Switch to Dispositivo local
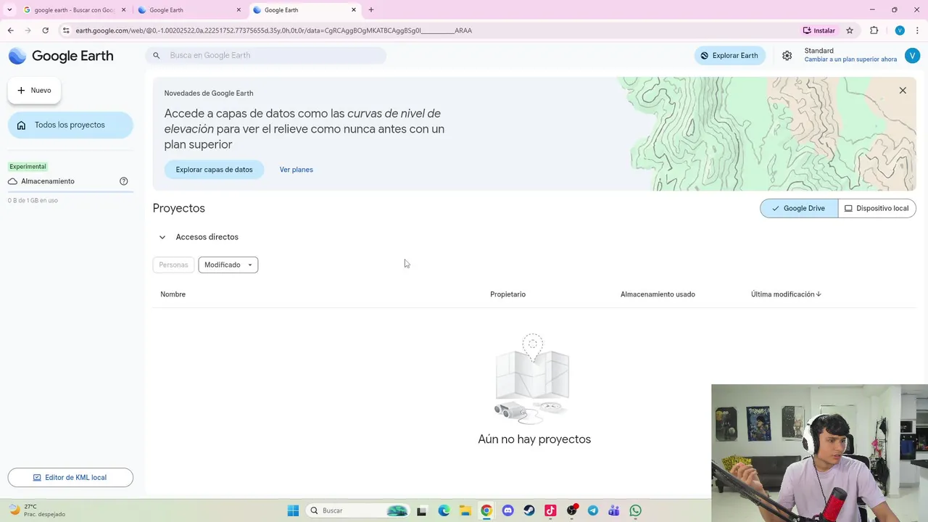The width and height of the screenshot is (928, 522). (x=877, y=208)
